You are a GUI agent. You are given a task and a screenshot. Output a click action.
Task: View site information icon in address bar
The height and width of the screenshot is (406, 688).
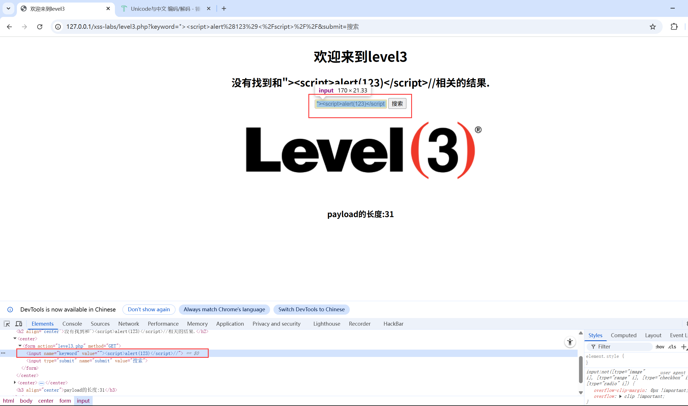[58, 27]
